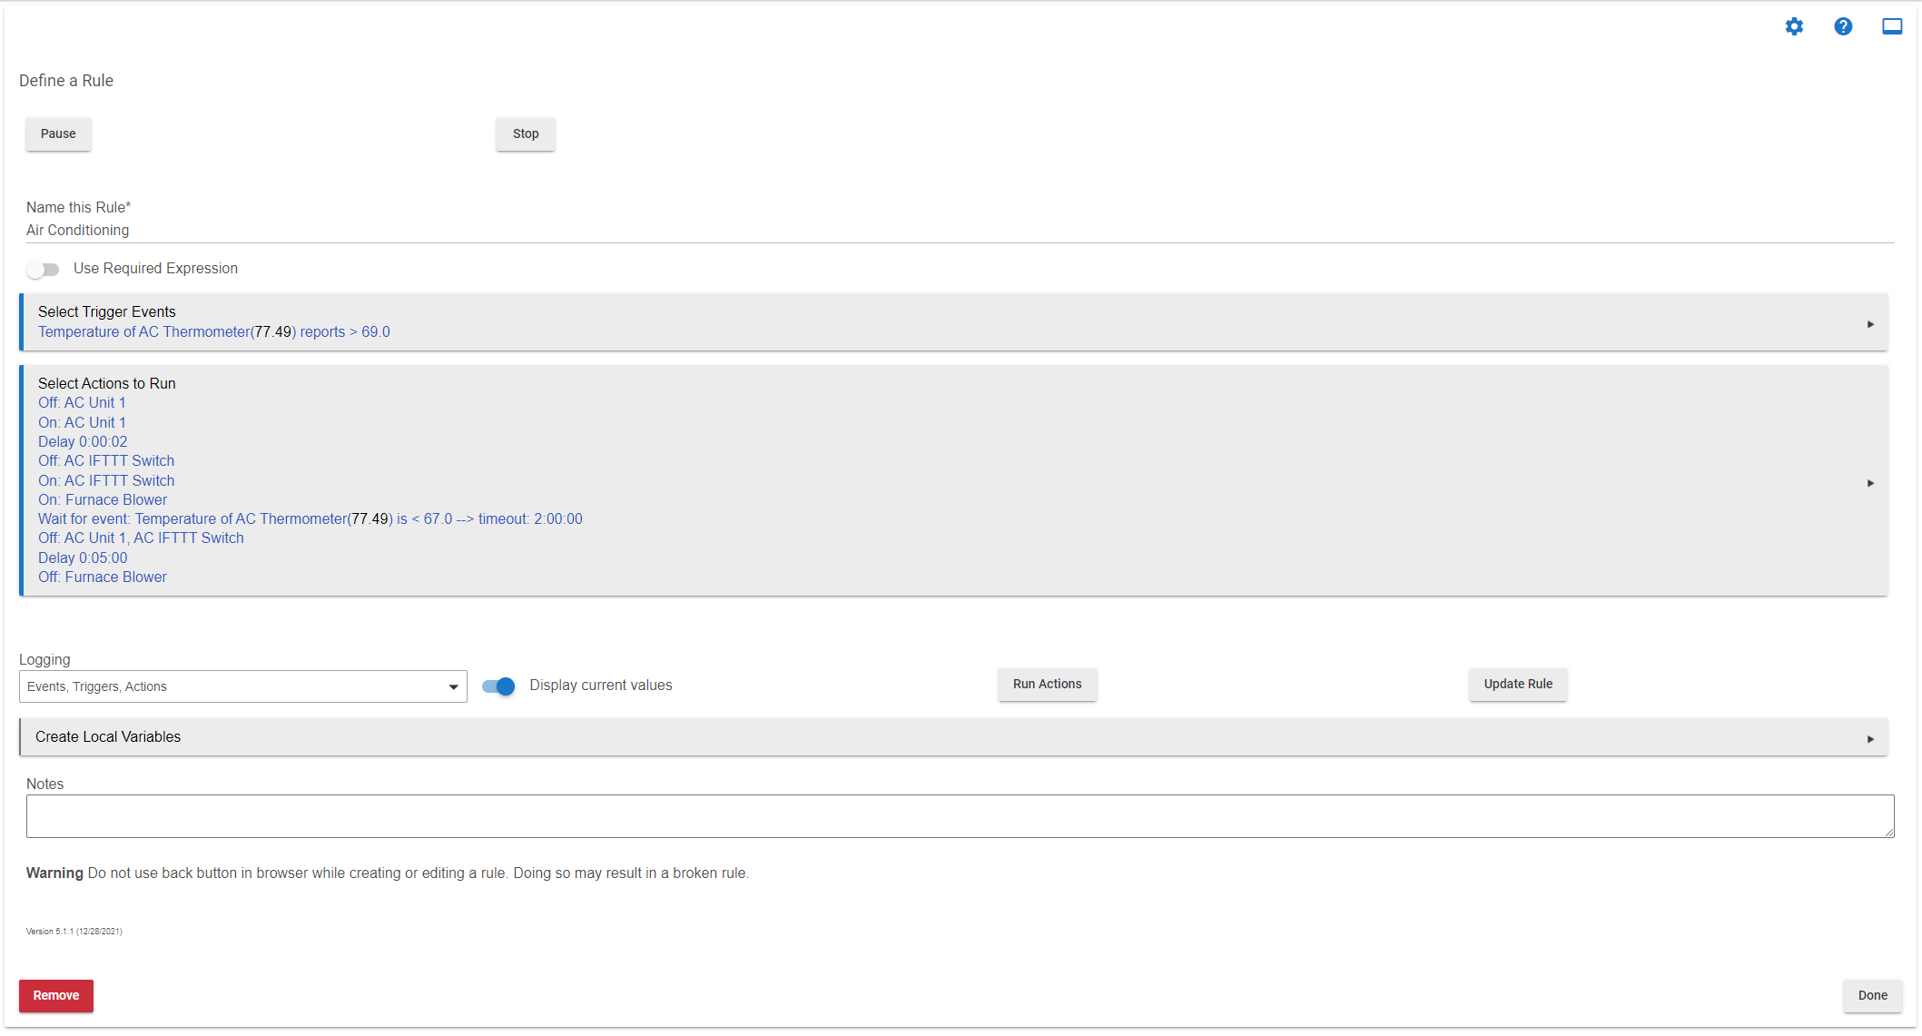Remove the rule with red Remove button
The width and height of the screenshot is (1922, 1036).
[56, 995]
